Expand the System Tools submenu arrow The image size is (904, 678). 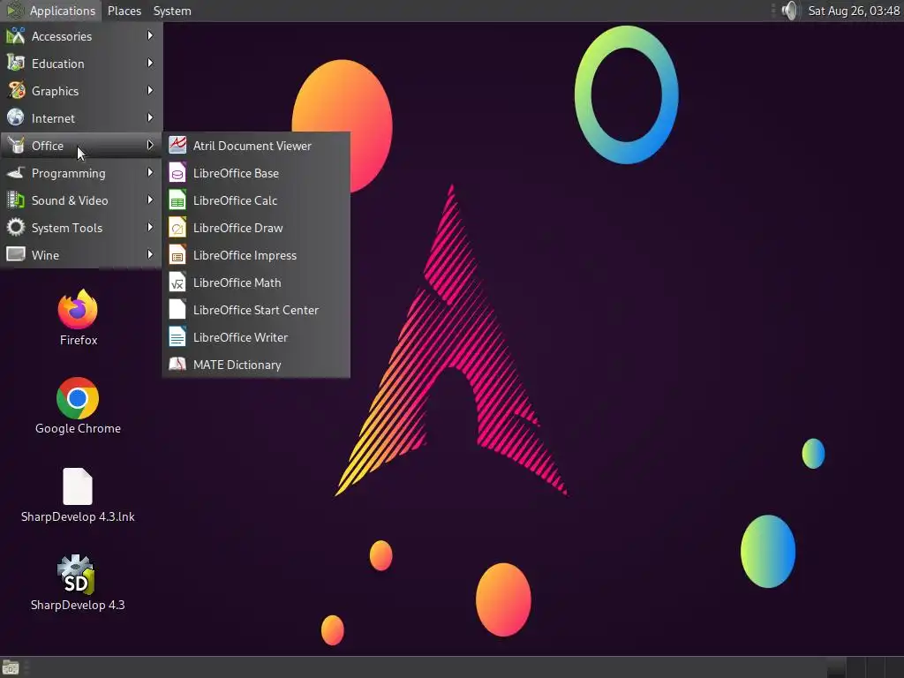(150, 227)
